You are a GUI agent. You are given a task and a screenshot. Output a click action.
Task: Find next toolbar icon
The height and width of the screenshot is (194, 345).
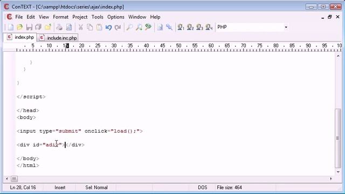click(x=139, y=27)
